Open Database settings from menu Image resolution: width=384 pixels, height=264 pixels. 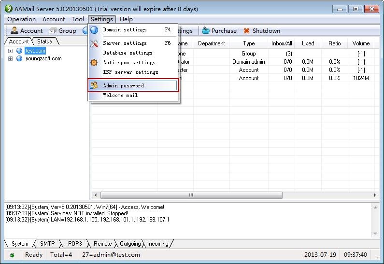pyautogui.click(x=133, y=53)
